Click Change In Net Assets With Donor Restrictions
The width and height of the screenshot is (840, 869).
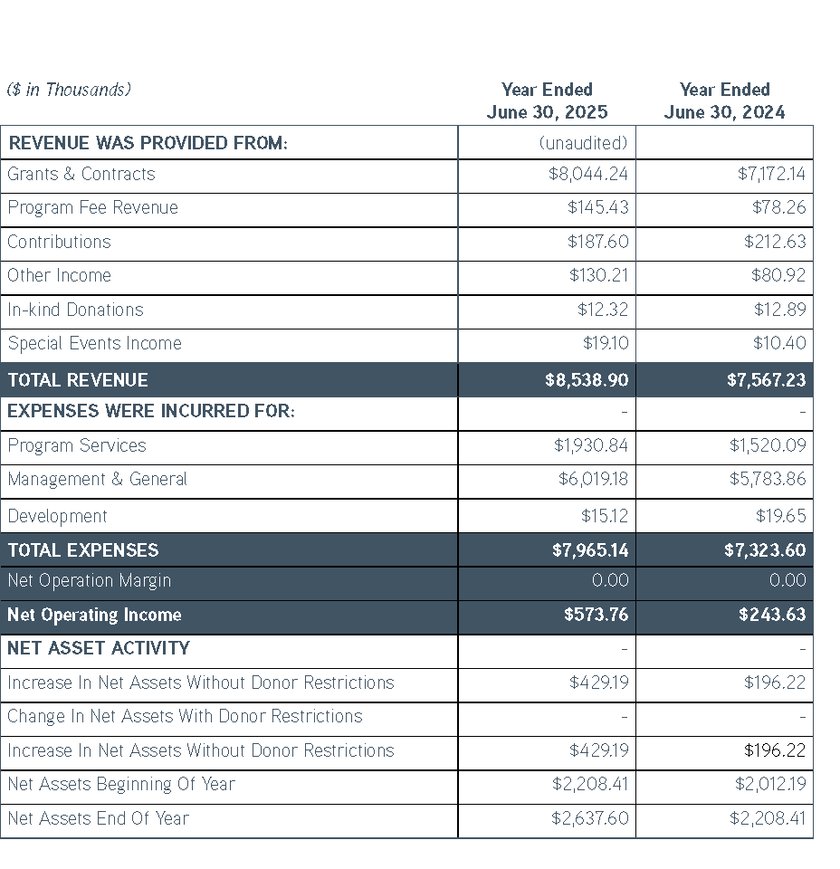tap(185, 717)
